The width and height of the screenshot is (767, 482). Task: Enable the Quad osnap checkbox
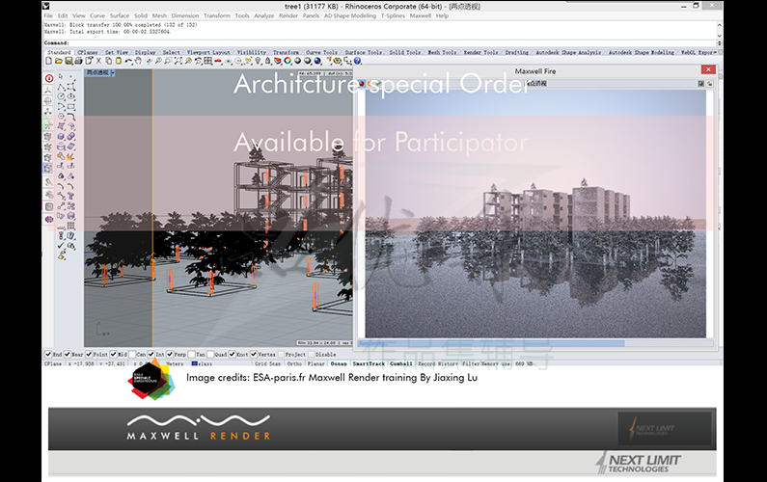210,354
